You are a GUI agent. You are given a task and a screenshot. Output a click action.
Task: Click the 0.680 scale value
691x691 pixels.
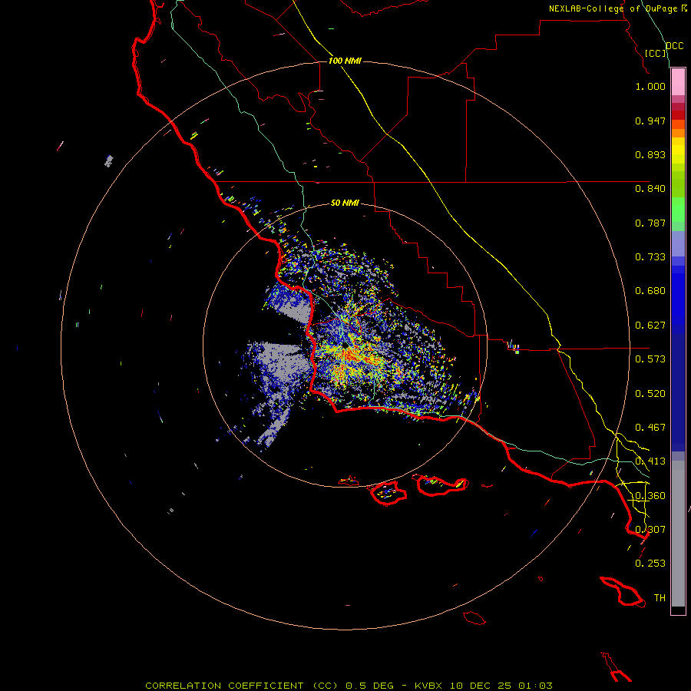coord(650,291)
